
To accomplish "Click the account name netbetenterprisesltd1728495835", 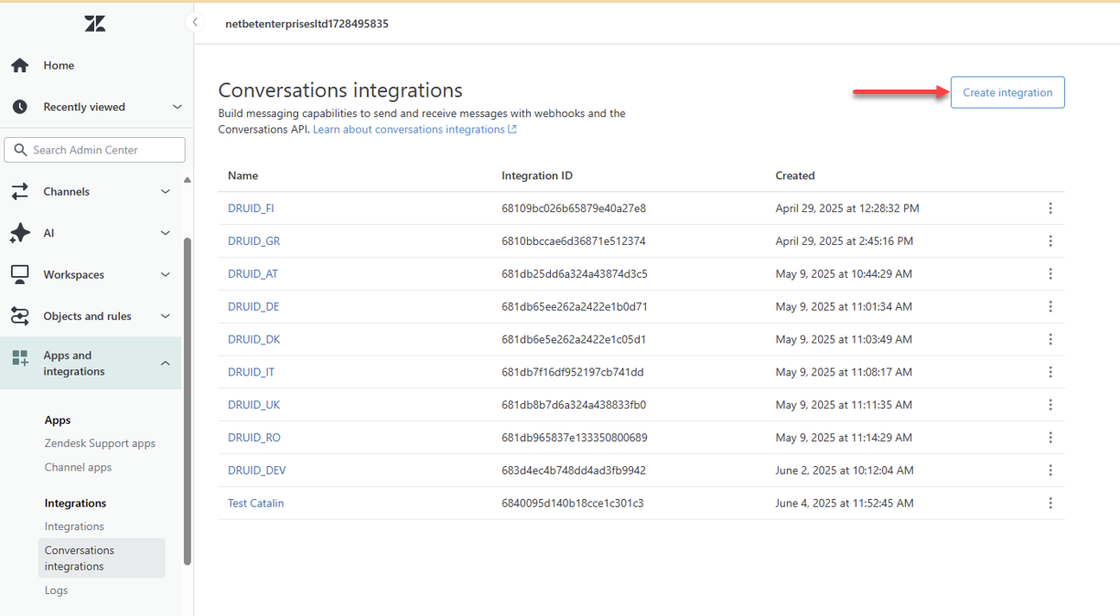I will click(307, 24).
